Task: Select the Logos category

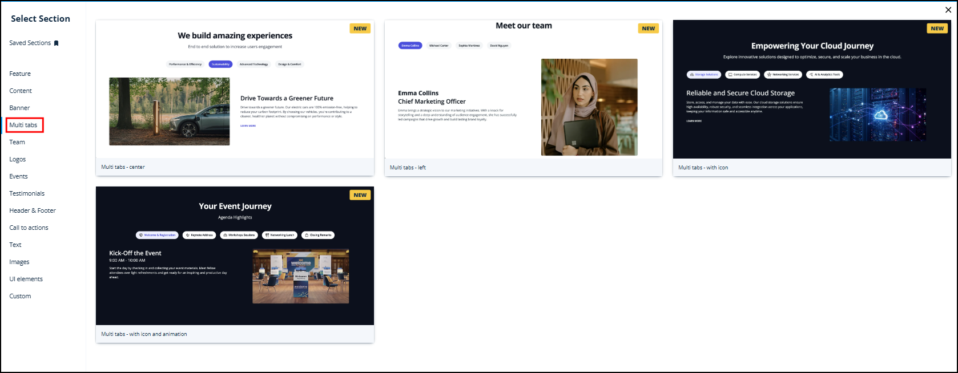Action: click(18, 159)
